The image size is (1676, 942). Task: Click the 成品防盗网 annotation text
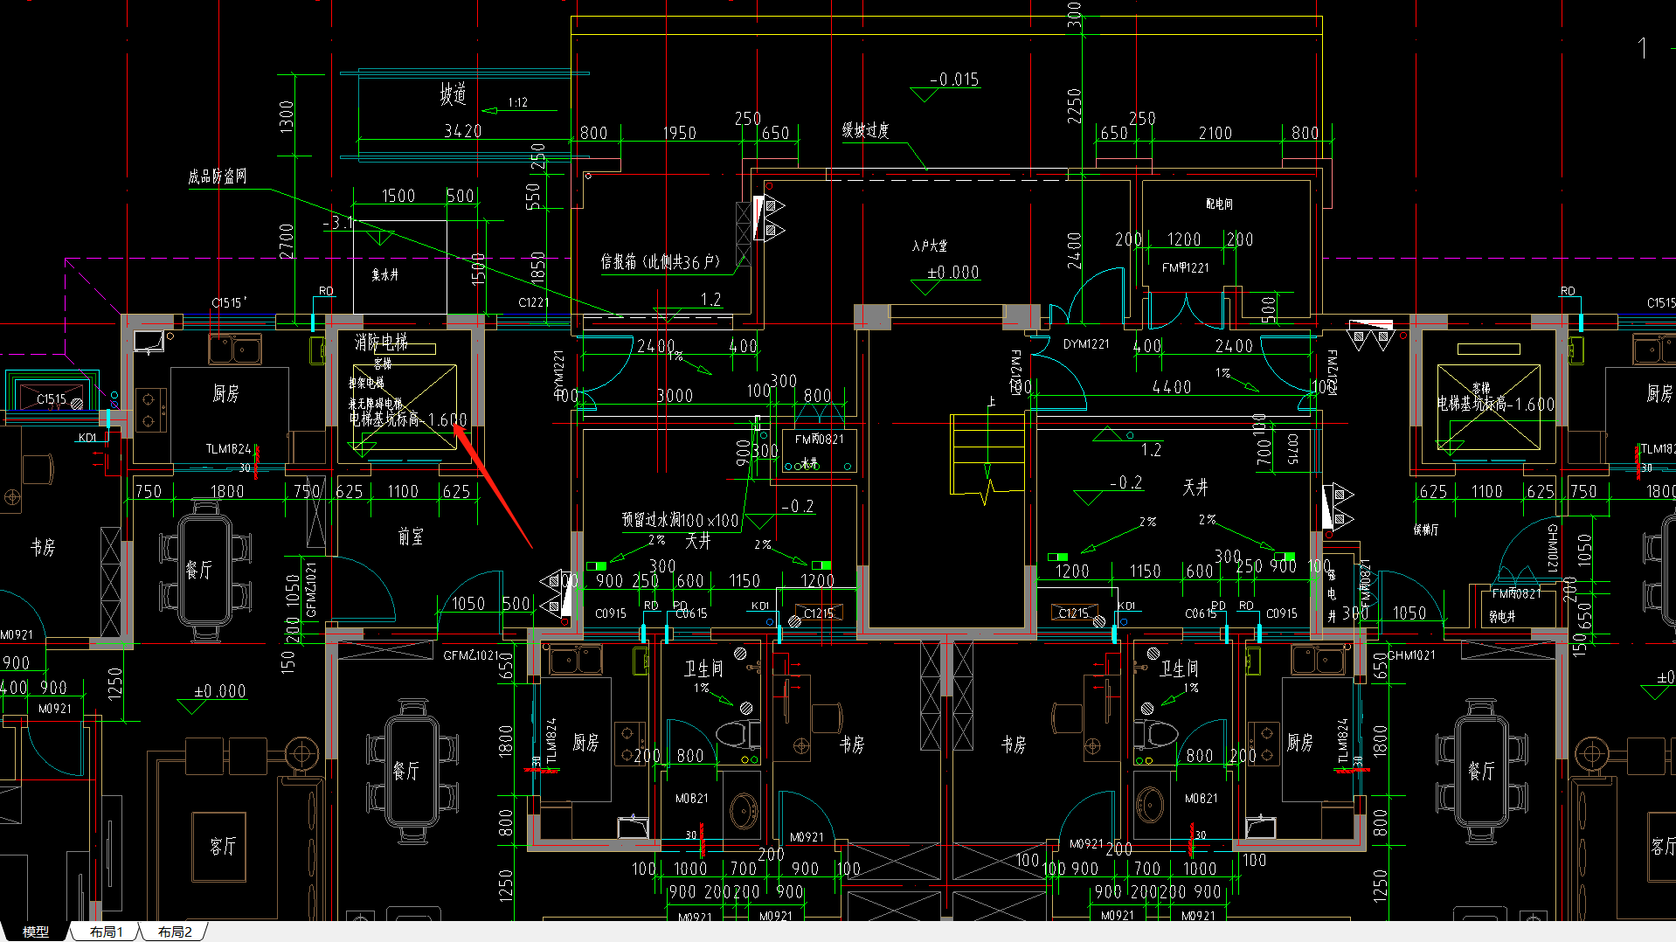click(218, 177)
